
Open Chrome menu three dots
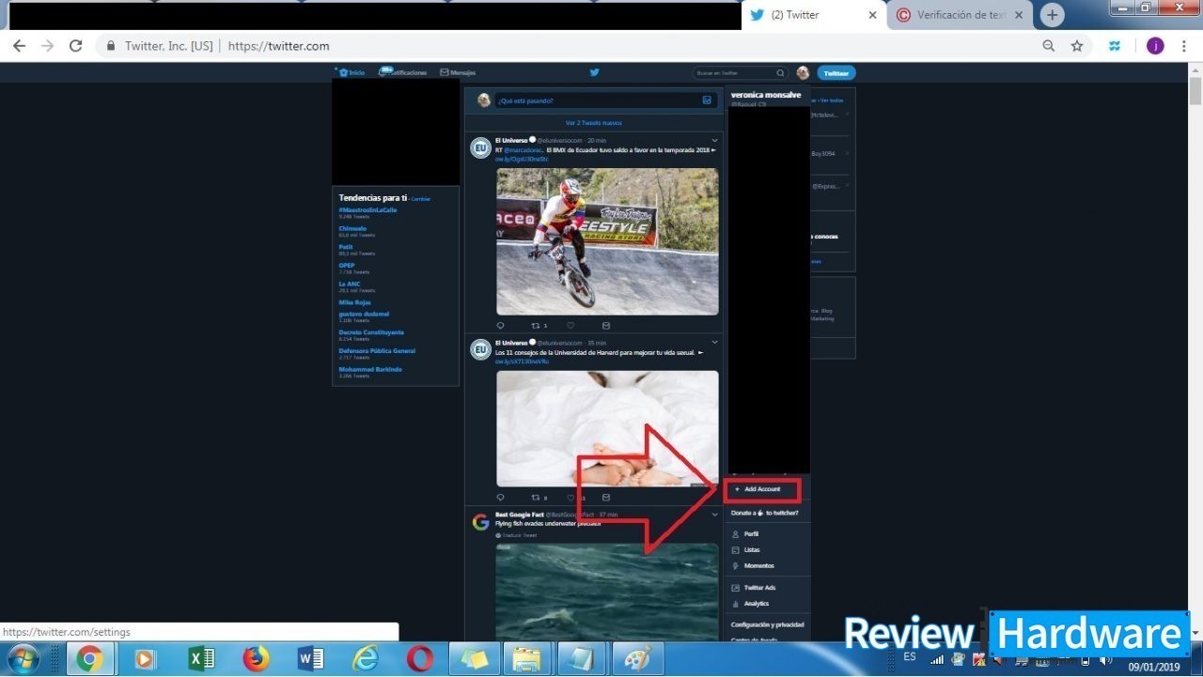[1185, 46]
